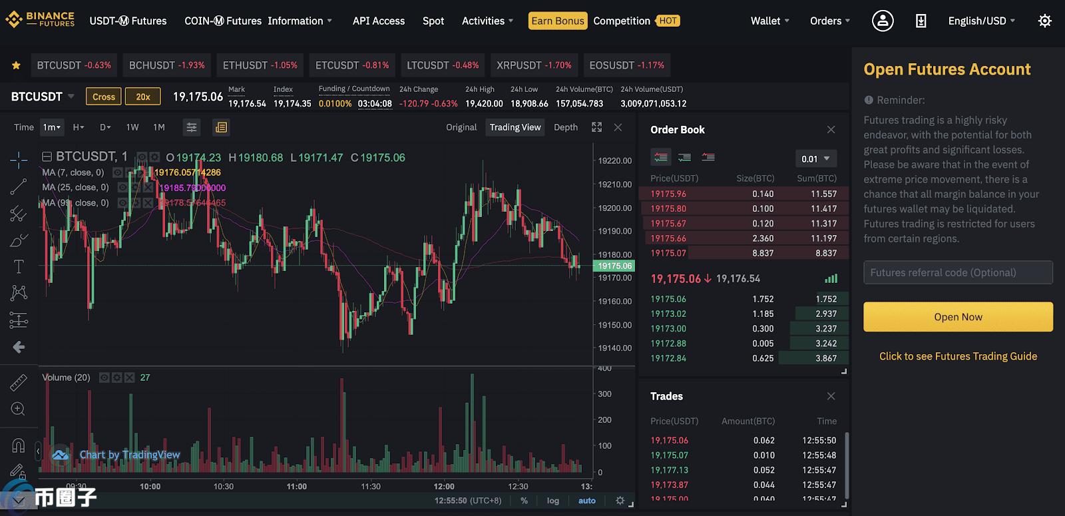1065x516 pixels.
Task: Click the back arrow in drawing toolbar
Action: pos(19,347)
